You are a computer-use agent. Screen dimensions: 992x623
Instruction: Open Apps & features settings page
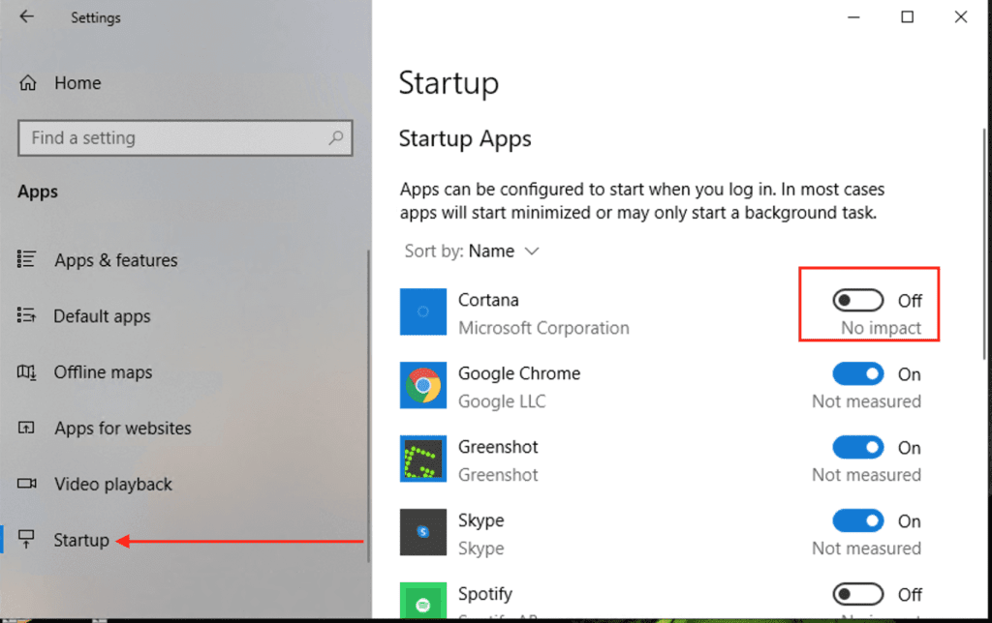tap(115, 260)
